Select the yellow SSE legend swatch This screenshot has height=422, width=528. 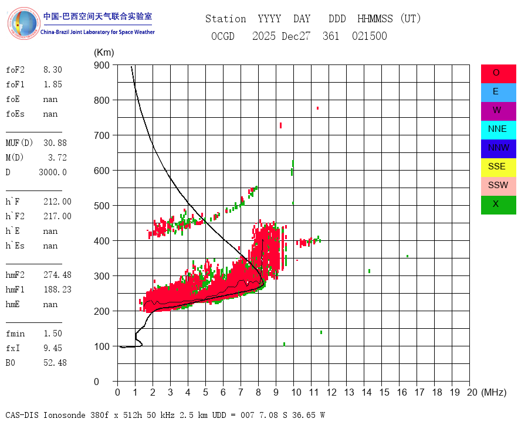(498, 168)
